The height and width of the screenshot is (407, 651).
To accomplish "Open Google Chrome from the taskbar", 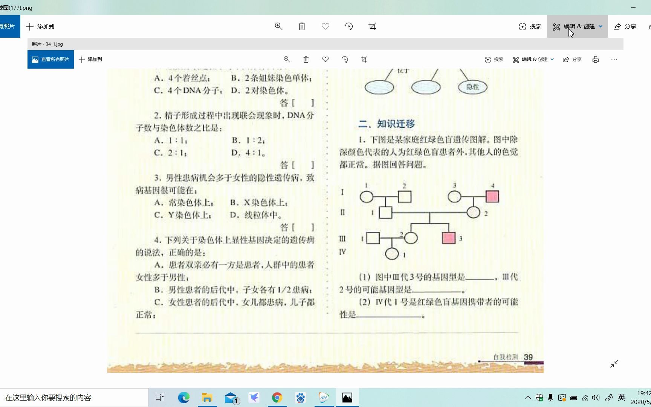I will (x=277, y=397).
